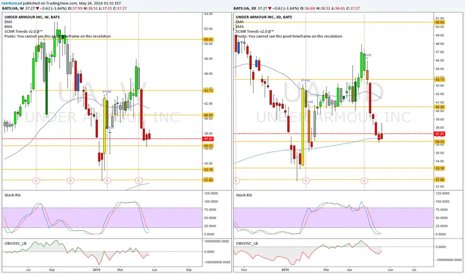
Task: Click the 'Jul' date label on weekly time axis
Action: tap(28, 270)
